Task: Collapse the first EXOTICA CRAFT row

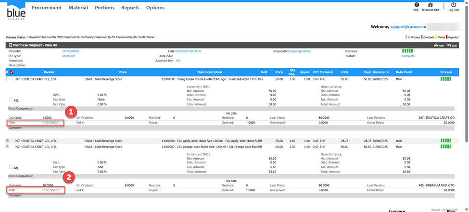Action: pyautogui.click(x=7, y=78)
